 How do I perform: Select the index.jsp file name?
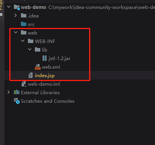coord(45,76)
